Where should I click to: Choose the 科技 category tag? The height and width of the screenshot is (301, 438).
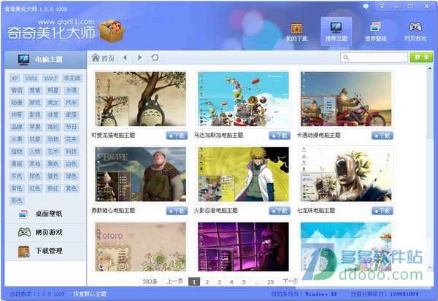72,152
